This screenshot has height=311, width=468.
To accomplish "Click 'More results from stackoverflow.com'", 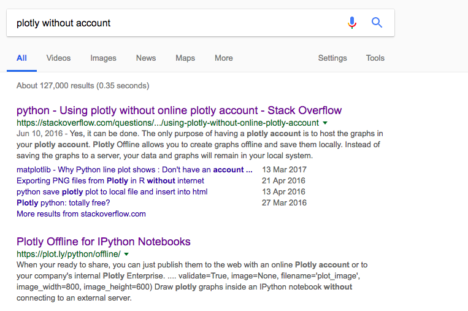I will (81, 213).
